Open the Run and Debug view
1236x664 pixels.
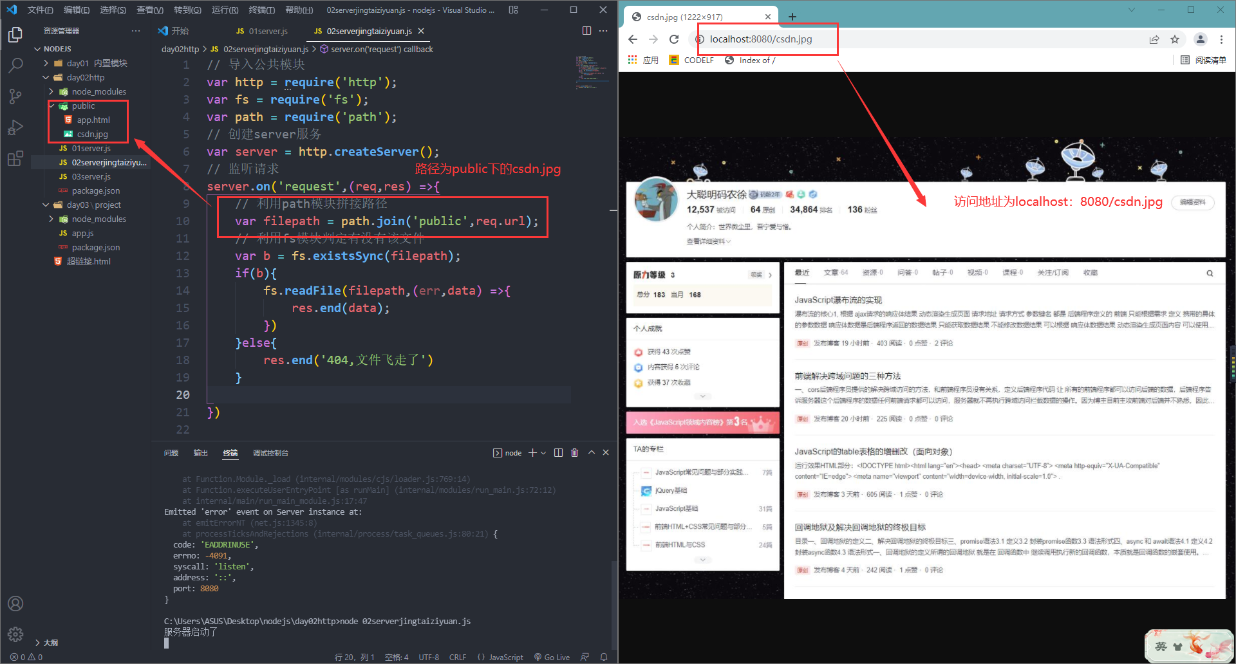[15, 127]
